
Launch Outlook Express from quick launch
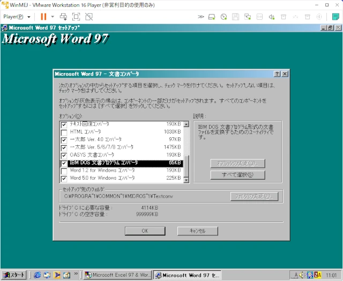47,275
